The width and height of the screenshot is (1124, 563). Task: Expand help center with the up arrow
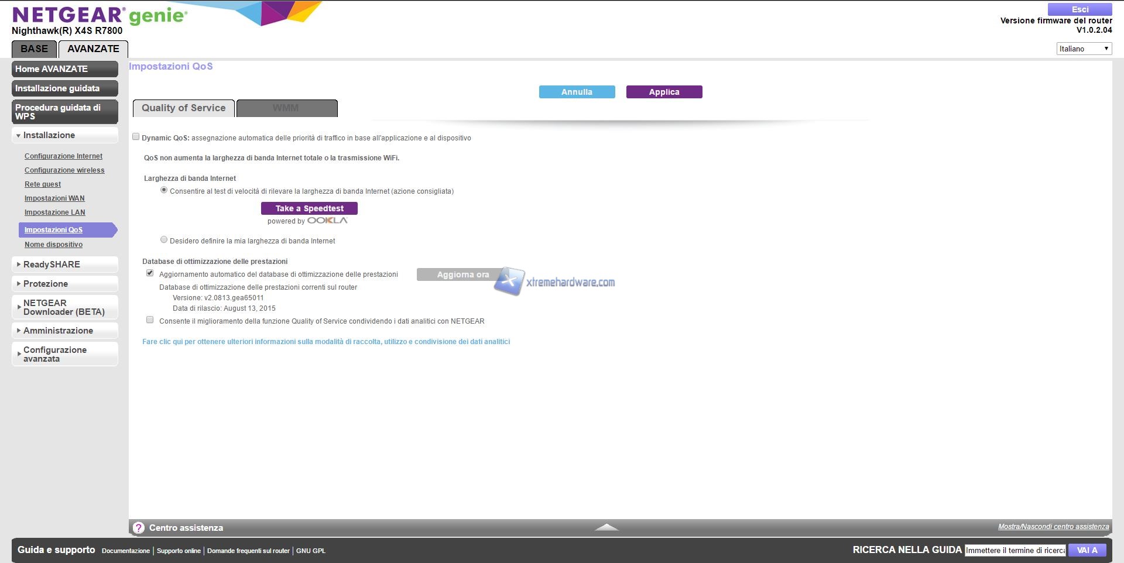click(x=606, y=527)
